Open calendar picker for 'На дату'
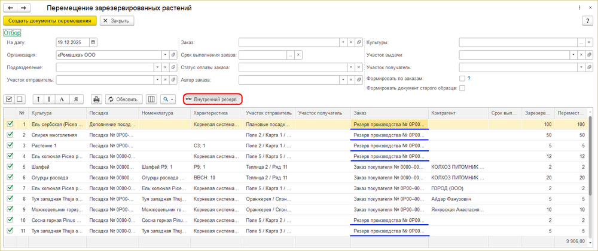The height and width of the screenshot is (251, 598). (x=93, y=43)
